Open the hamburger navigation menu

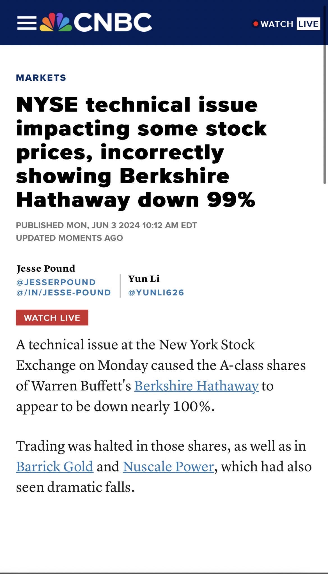point(27,23)
